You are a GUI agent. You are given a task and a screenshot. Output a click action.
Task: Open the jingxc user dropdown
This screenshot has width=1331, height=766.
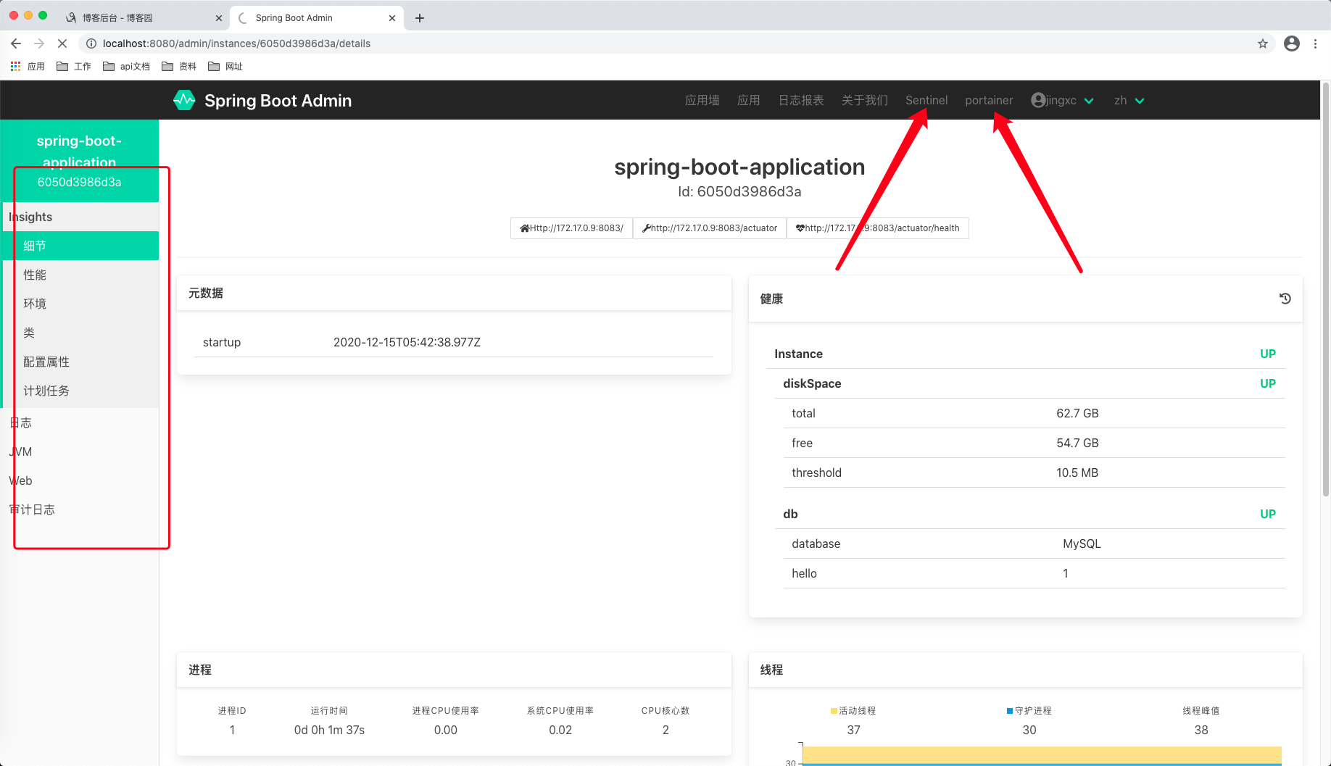coord(1062,100)
